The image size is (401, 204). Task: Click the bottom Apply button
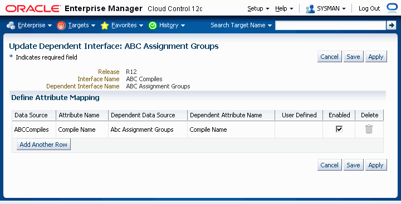(376, 165)
